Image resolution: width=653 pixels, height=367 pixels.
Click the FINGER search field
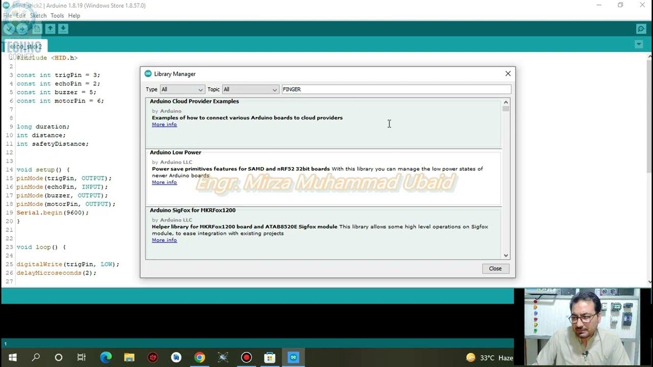click(396, 89)
